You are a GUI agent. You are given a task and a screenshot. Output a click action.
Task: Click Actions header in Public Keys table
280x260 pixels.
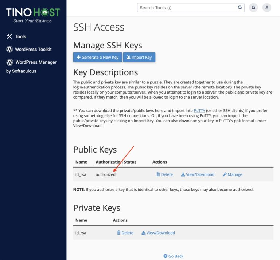(160, 162)
